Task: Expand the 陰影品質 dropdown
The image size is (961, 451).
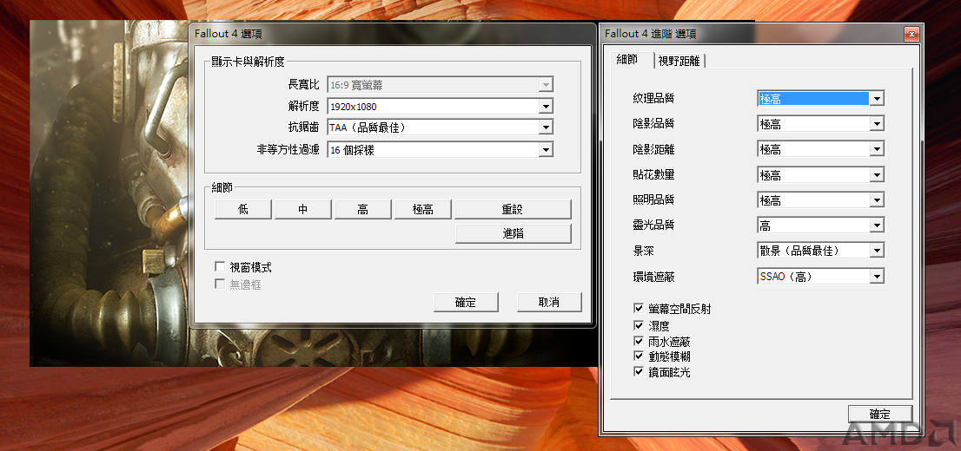Action: [820, 124]
